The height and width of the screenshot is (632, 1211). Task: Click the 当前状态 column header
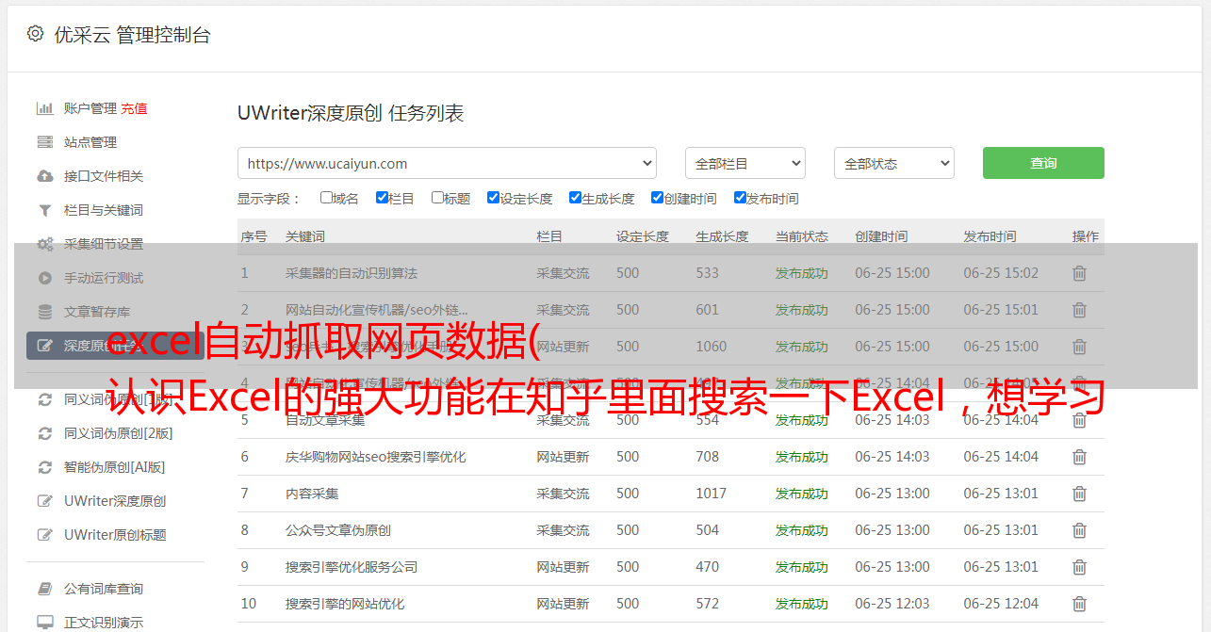point(802,236)
